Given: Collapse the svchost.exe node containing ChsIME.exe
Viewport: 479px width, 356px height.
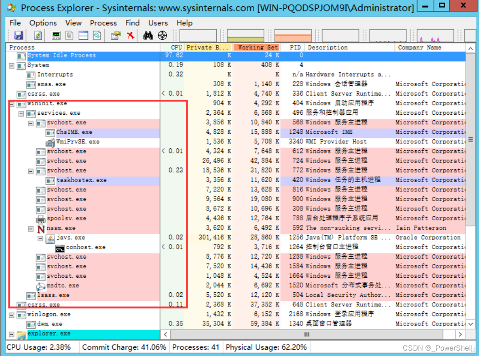Looking at the screenshot, I should tap(31, 123).
